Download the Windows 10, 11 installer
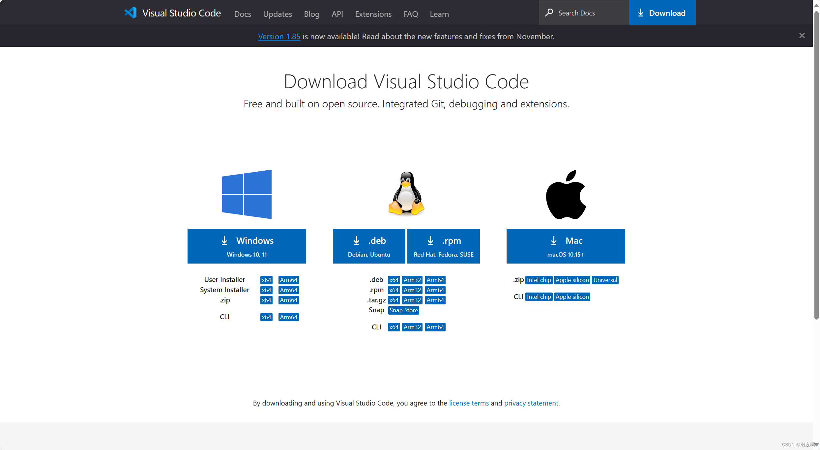Viewport: 820px width, 450px height. coord(247,246)
